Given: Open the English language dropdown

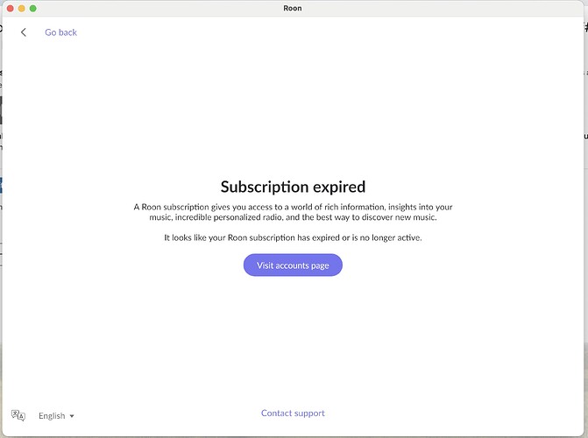Looking at the screenshot, I should click(x=56, y=415).
